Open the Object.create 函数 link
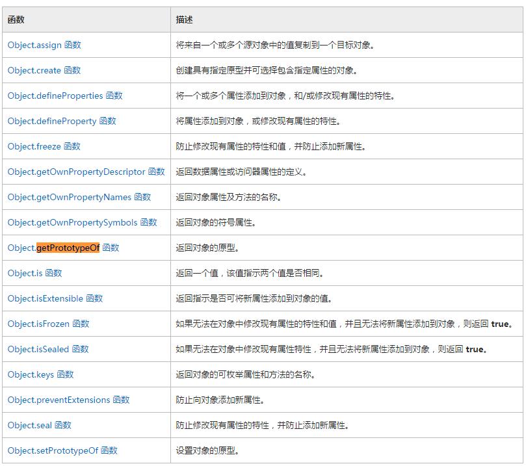Viewport: 526px width, 466px height. 44,70
